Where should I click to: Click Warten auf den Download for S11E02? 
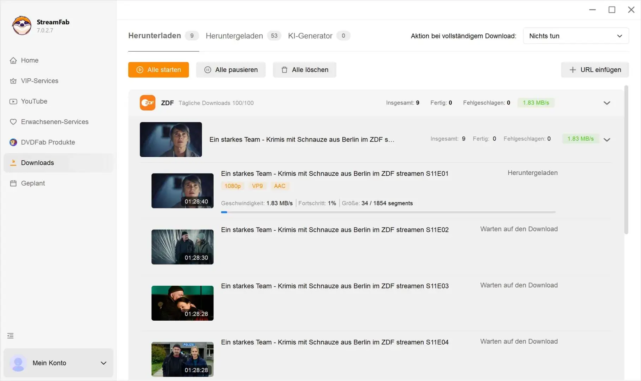point(519,229)
